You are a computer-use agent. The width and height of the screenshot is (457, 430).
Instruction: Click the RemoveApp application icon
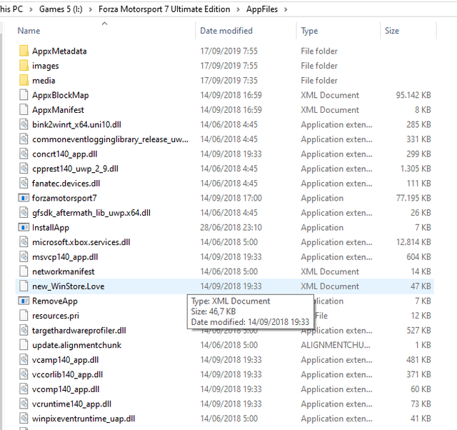click(24, 301)
